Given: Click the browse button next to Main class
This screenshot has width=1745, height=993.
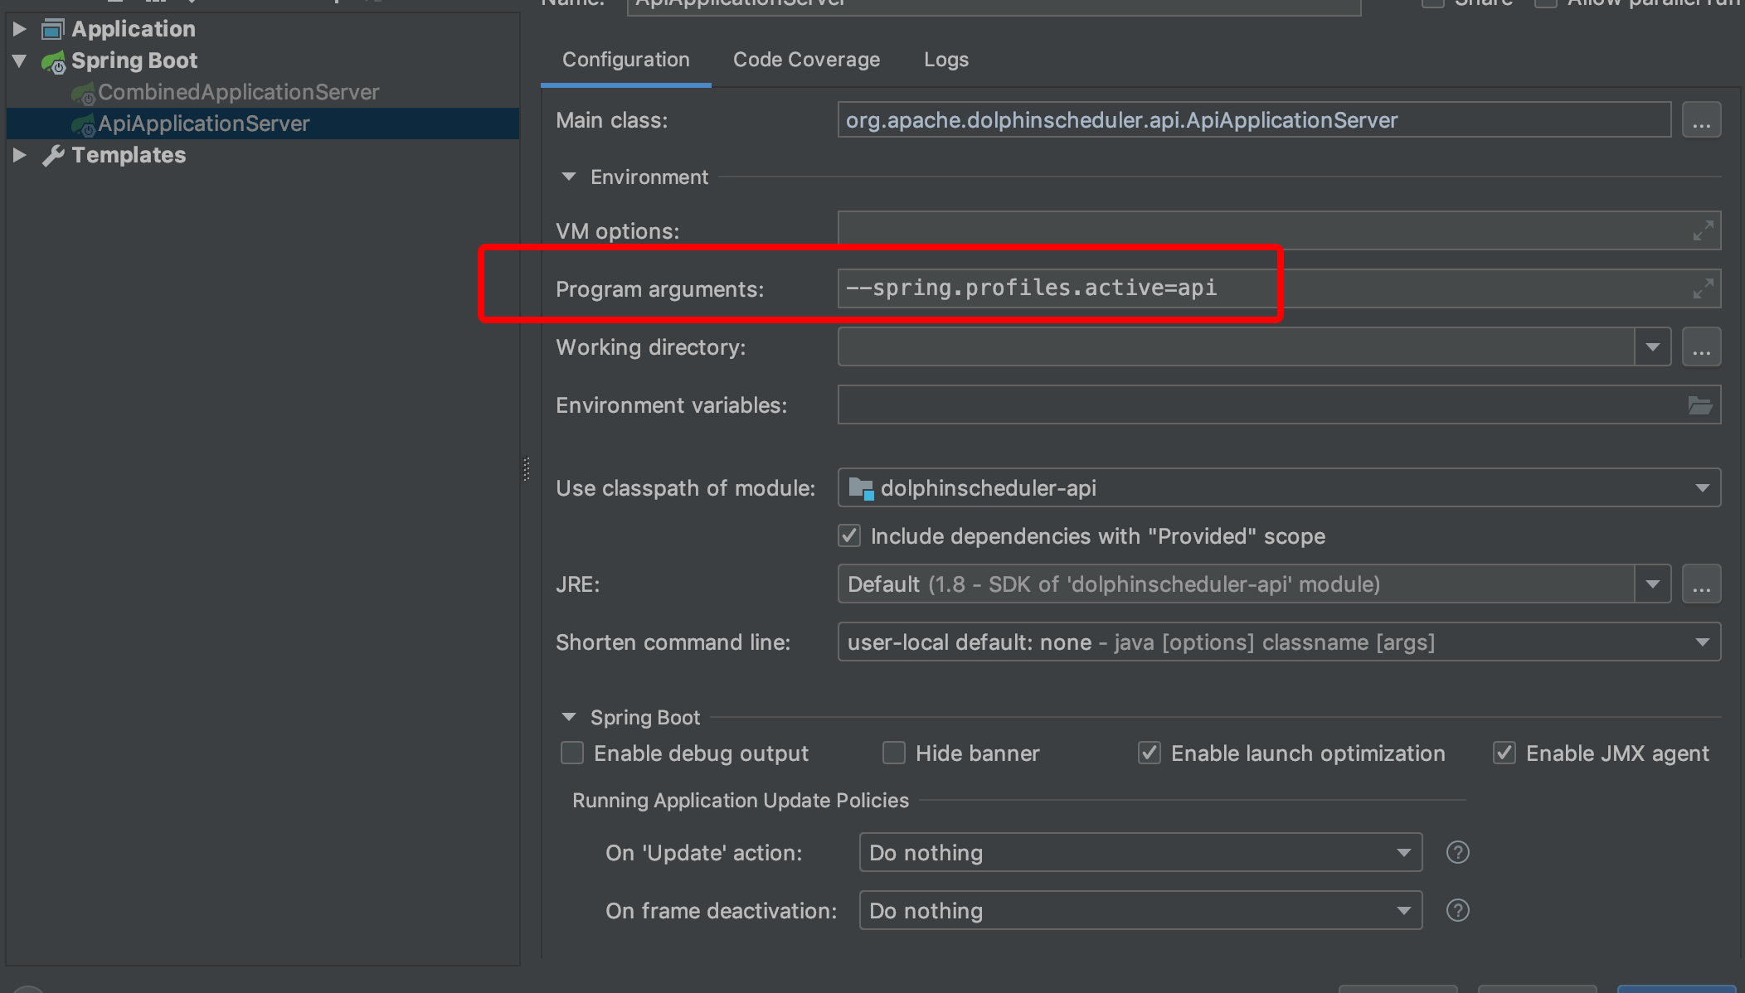Looking at the screenshot, I should [x=1701, y=121].
